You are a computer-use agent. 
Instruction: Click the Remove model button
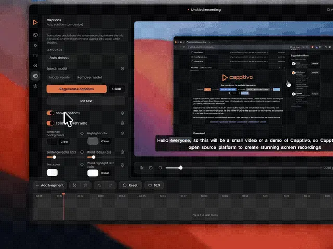tap(89, 77)
